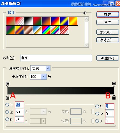Image resolution: width=120 pixels, height=133 pixels.
Task: Click the 名称 name field containing 自定
Action: point(56,58)
